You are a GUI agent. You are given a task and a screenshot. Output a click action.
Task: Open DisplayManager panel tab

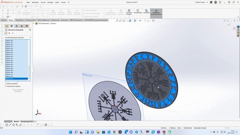[x=27, y=26]
